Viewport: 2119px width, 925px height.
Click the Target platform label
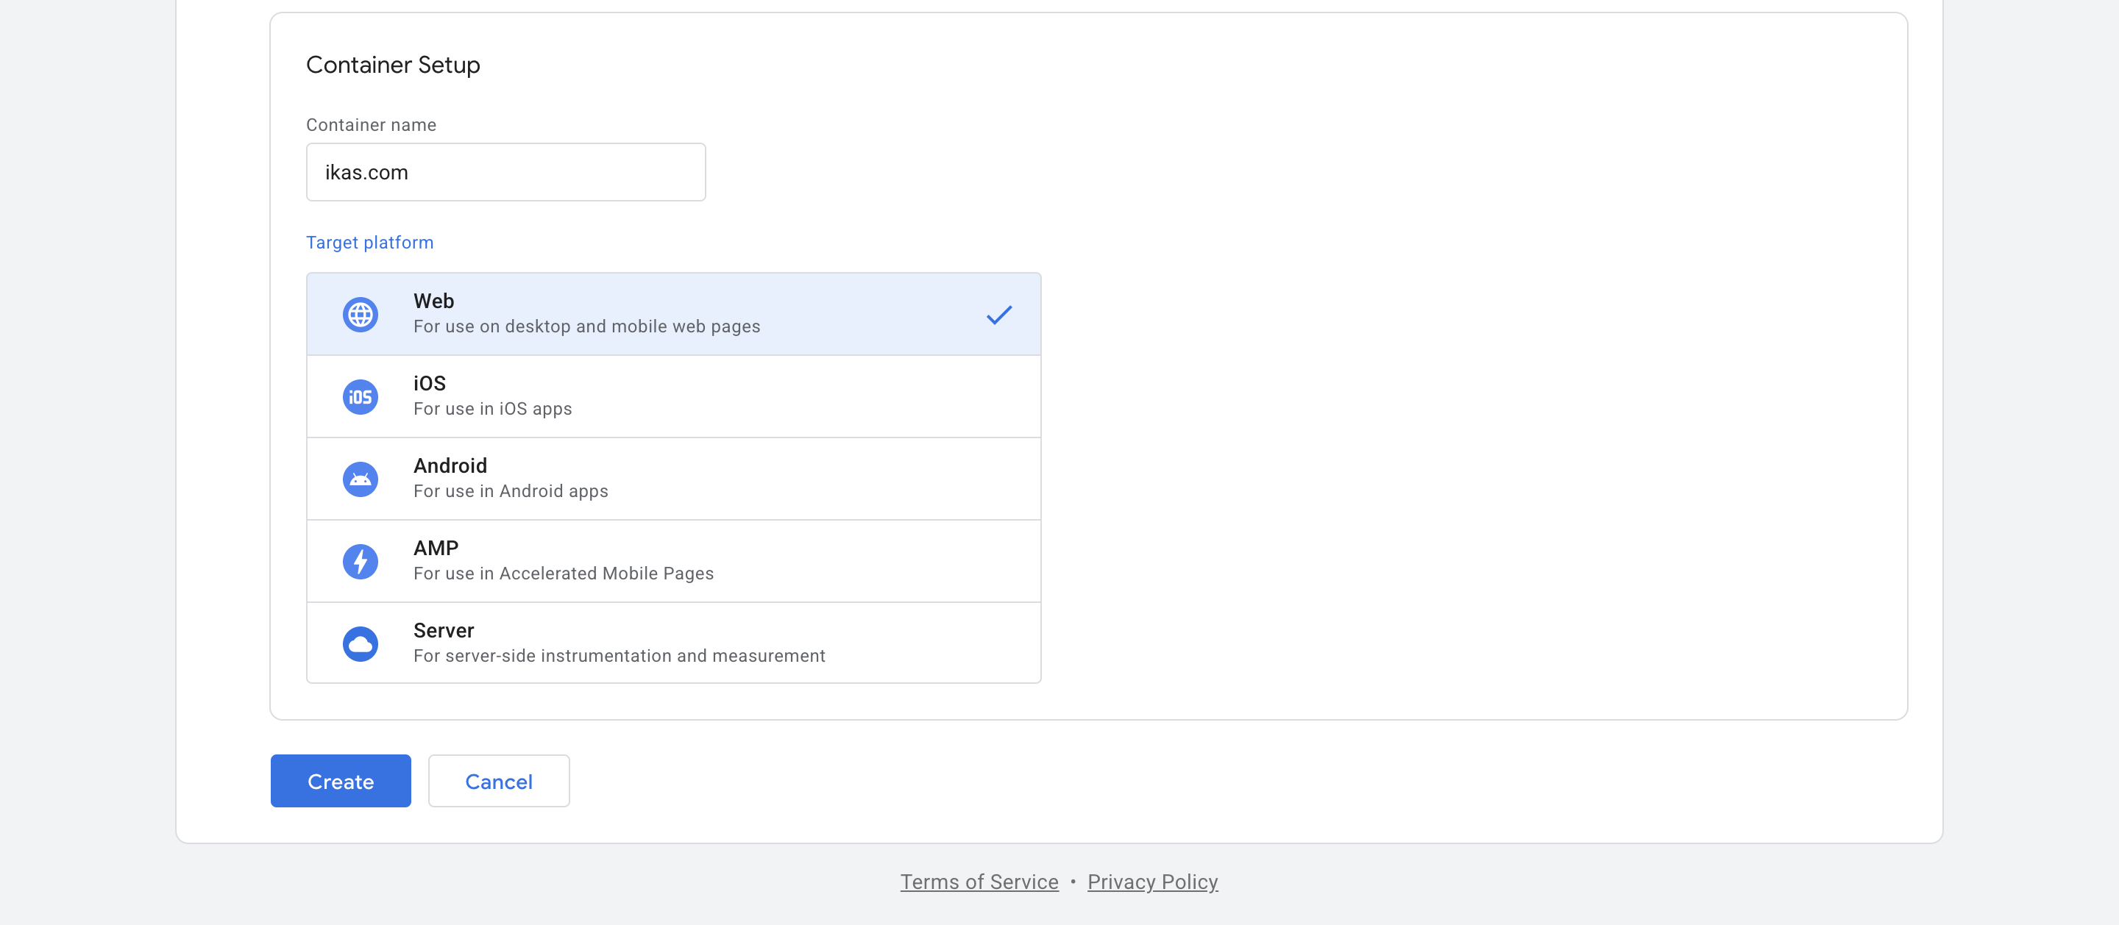369,243
